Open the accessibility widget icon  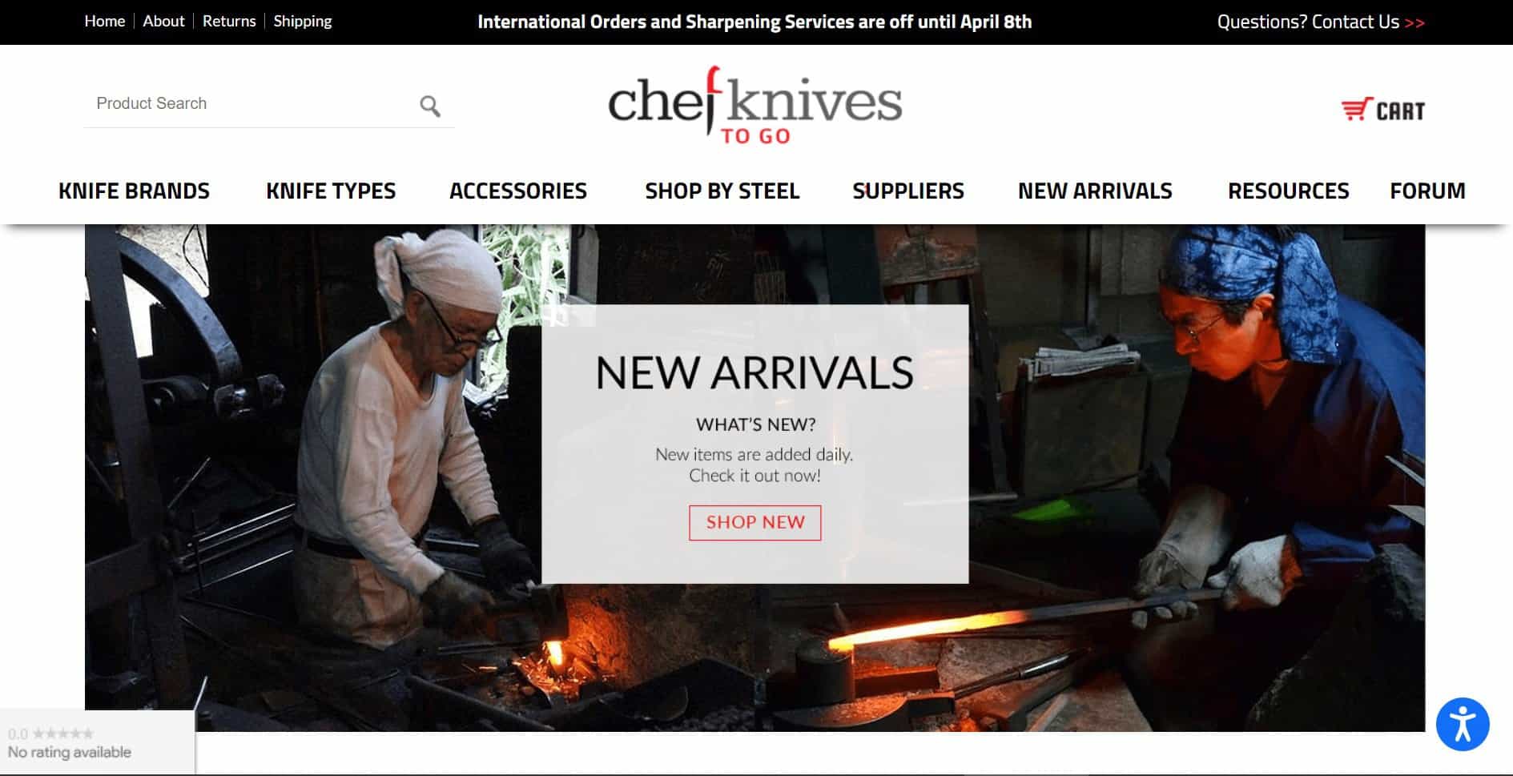point(1462,724)
